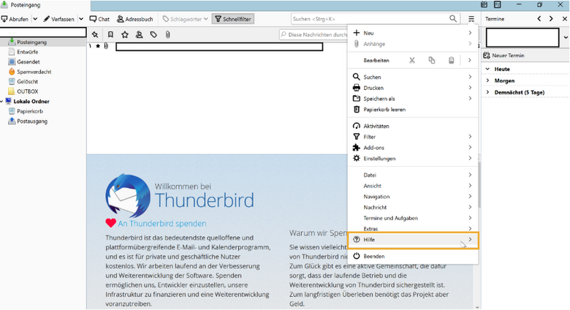Expand the Demnächst (5 Tage) section
This screenshot has height=310, width=570.
pos(488,92)
